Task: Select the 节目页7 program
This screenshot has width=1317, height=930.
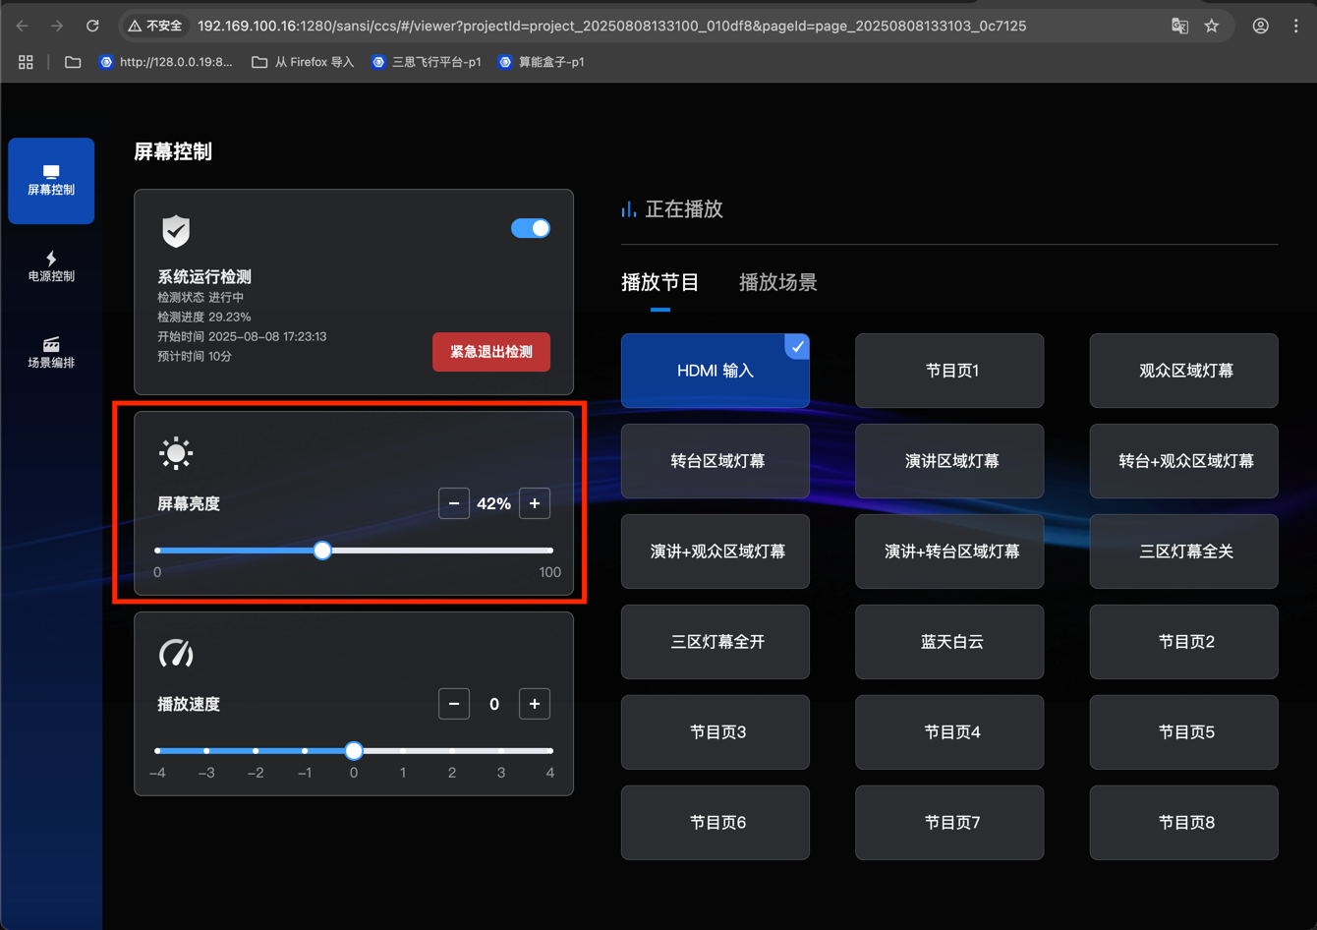Action: tap(949, 823)
